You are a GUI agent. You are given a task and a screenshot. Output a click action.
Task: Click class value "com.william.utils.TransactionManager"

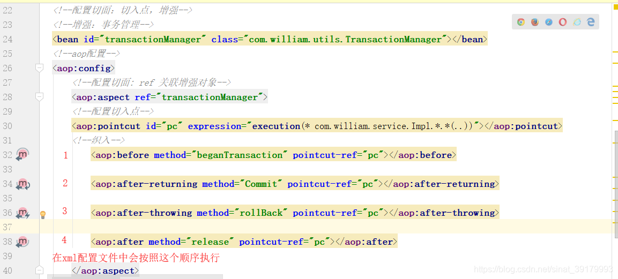pyautogui.click(x=345, y=39)
